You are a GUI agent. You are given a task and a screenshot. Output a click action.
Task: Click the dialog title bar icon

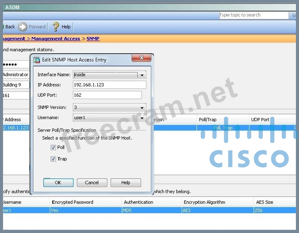click(37, 60)
